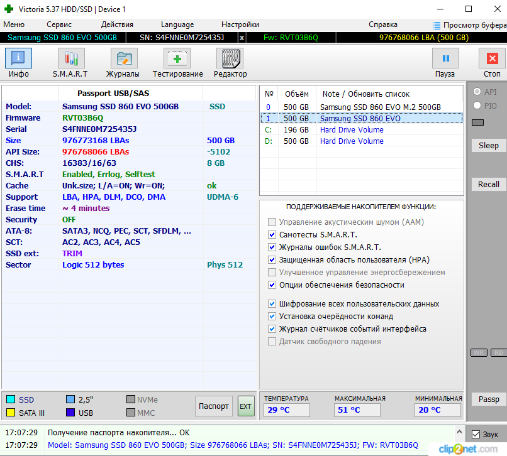Screen dimensions: 507x456
Task: Click the yellow SATA III color swatch
Action: (x=11, y=413)
